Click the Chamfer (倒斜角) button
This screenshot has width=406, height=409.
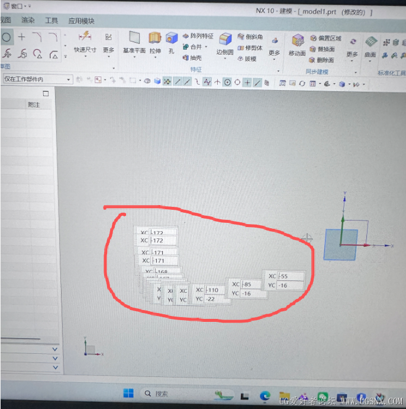click(x=250, y=37)
